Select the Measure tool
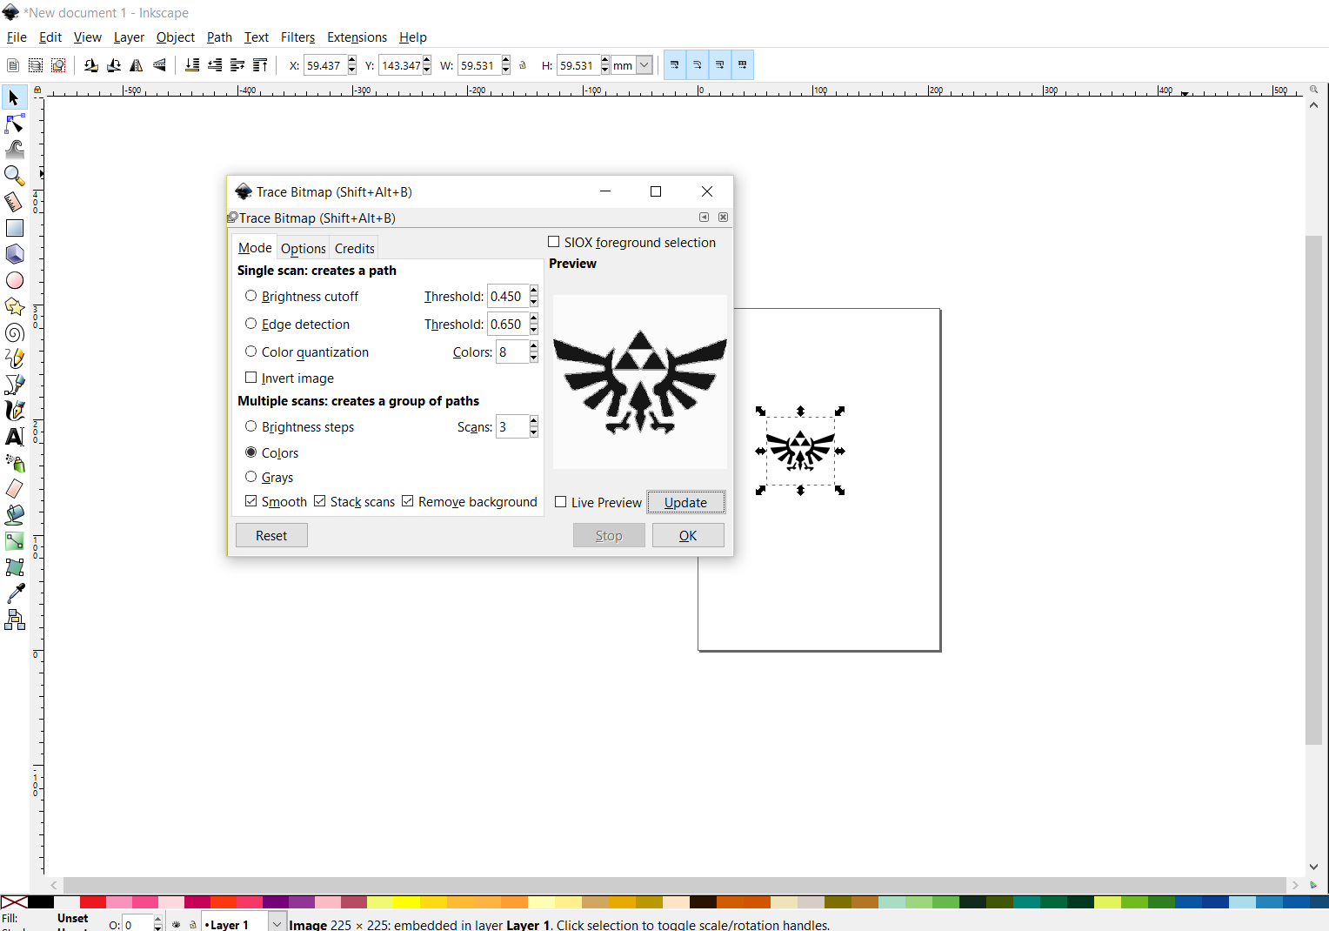The image size is (1329, 931). [x=14, y=202]
